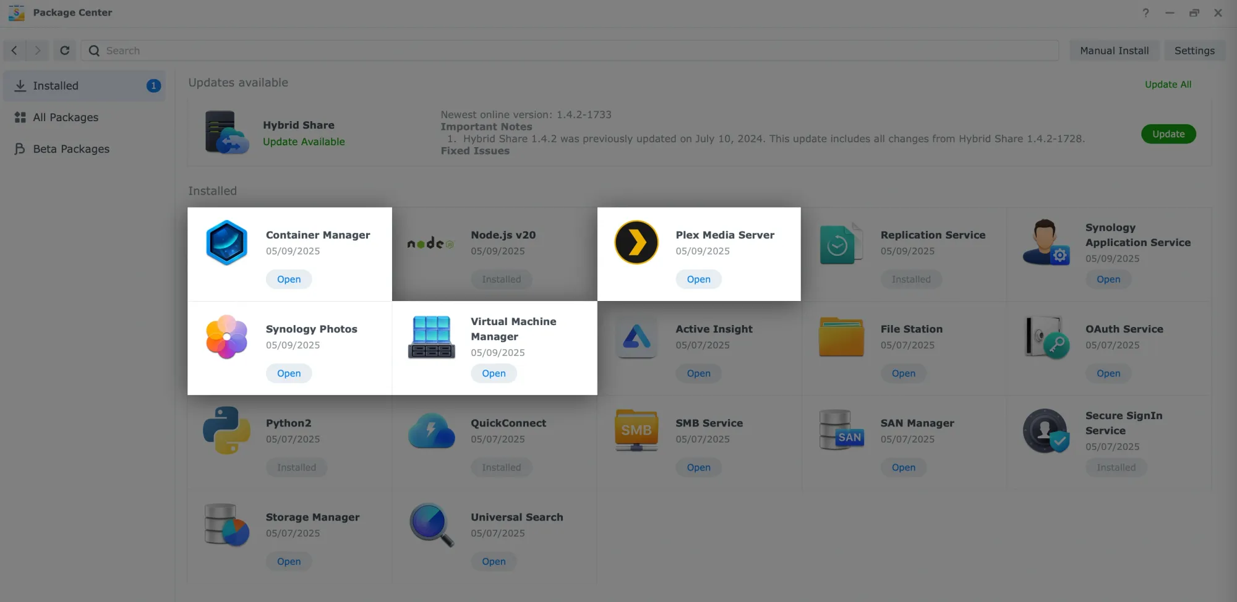The image size is (1237, 602).
Task: Click the Replication Service package icon
Action: 841,244
